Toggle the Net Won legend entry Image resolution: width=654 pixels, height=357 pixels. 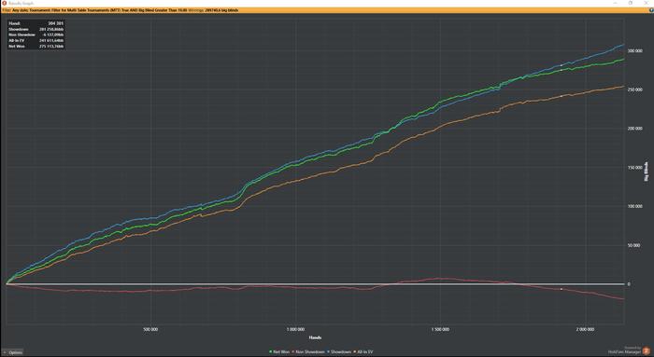tap(279, 352)
